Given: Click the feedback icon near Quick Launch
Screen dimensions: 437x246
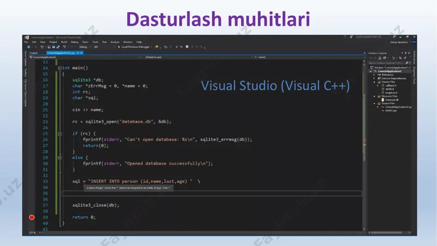Looking at the screenshot, I should coord(352,37).
